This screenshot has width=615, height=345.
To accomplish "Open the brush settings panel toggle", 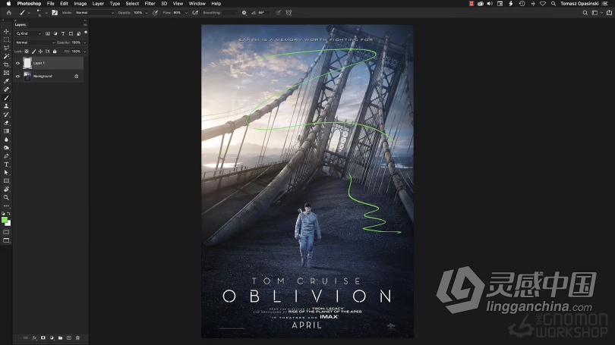I will [x=55, y=13].
